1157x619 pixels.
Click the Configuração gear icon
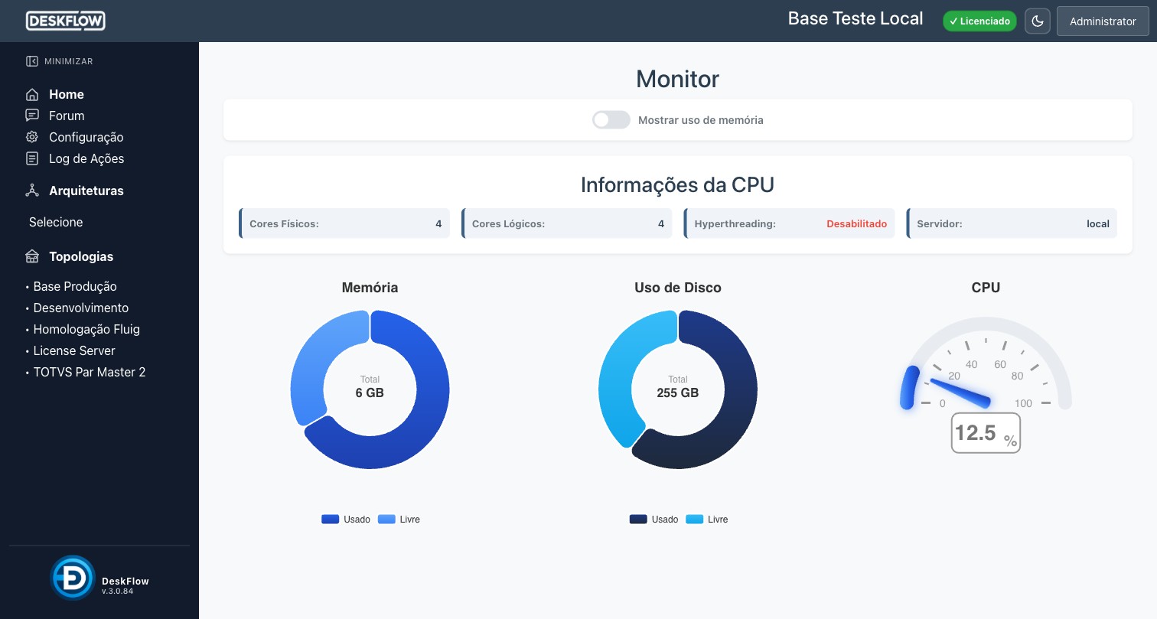(x=32, y=137)
